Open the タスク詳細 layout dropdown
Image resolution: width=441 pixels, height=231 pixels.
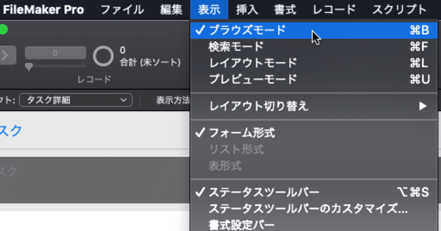[76, 100]
